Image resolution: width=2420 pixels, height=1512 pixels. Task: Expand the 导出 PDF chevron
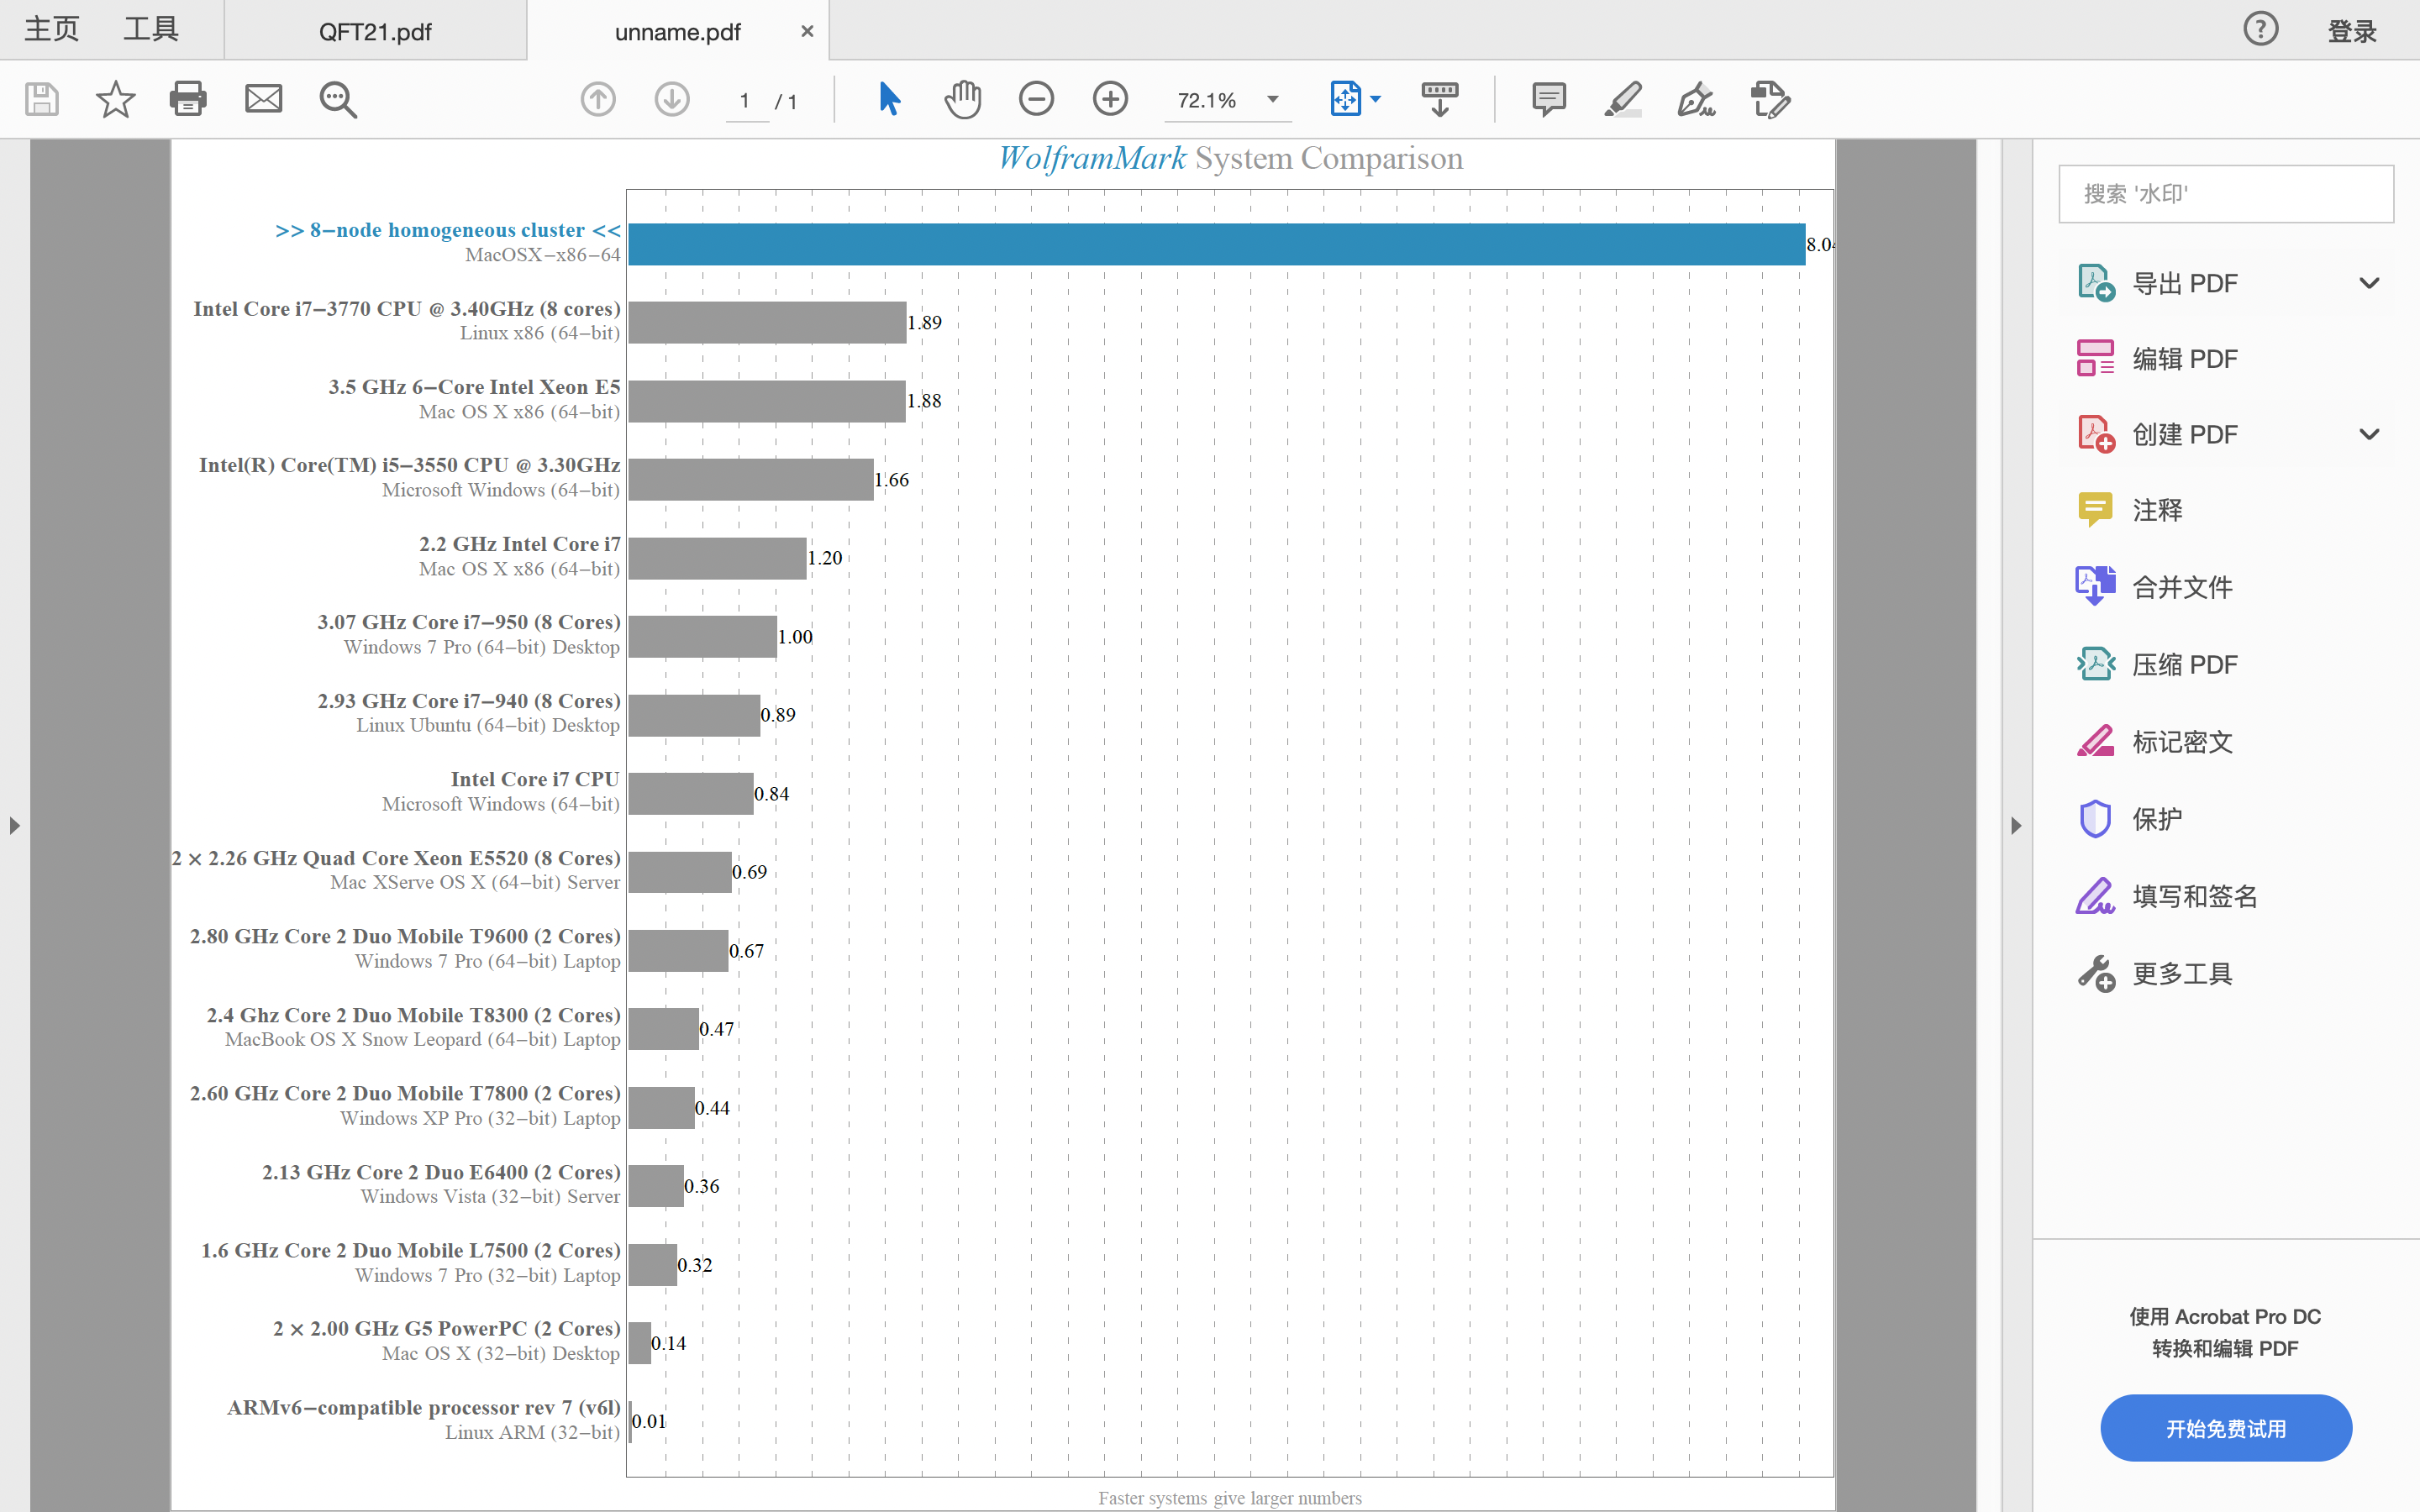2368,283
